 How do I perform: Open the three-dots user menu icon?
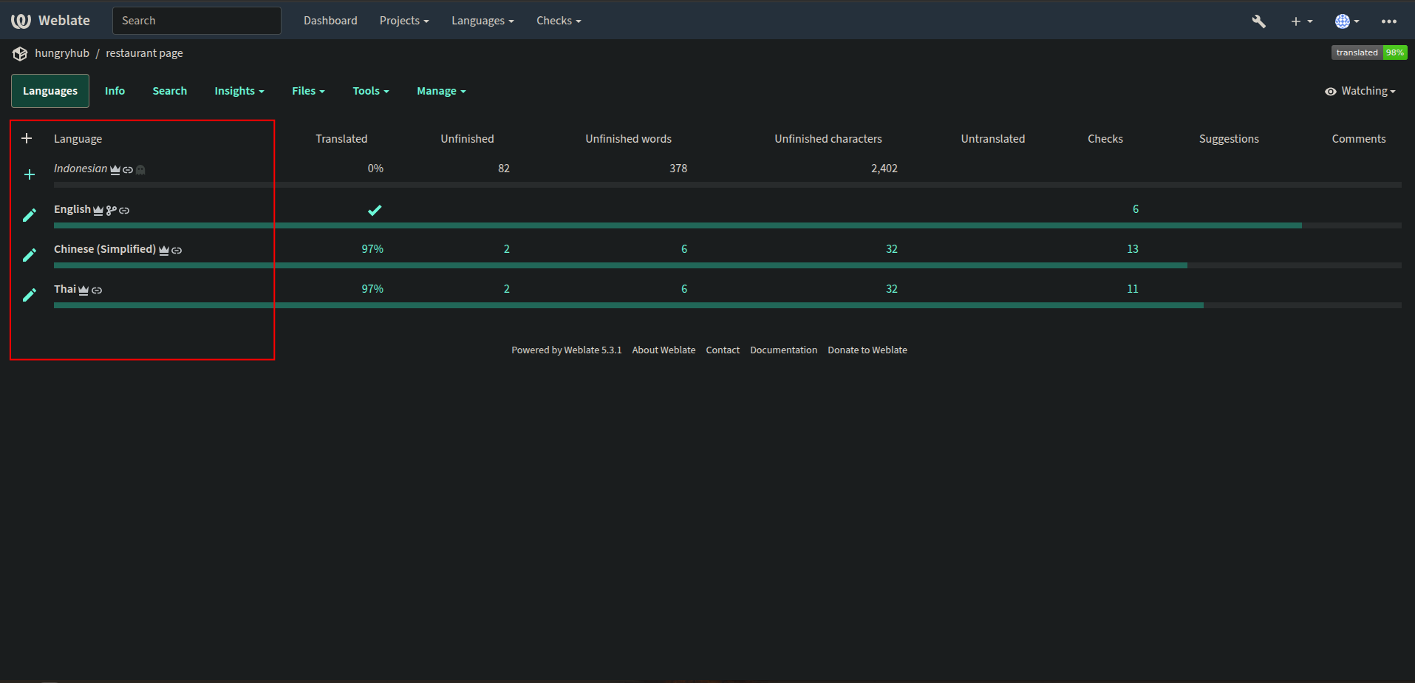pos(1388,21)
